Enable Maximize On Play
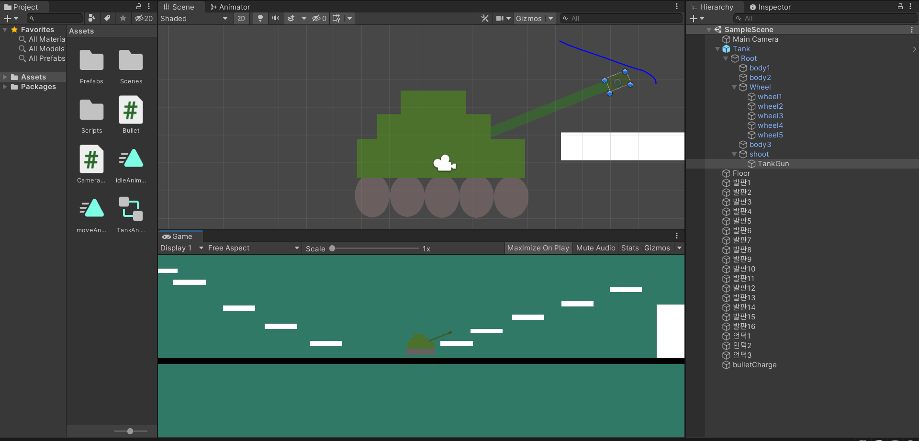Viewport: 919px width, 441px height. (538, 248)
